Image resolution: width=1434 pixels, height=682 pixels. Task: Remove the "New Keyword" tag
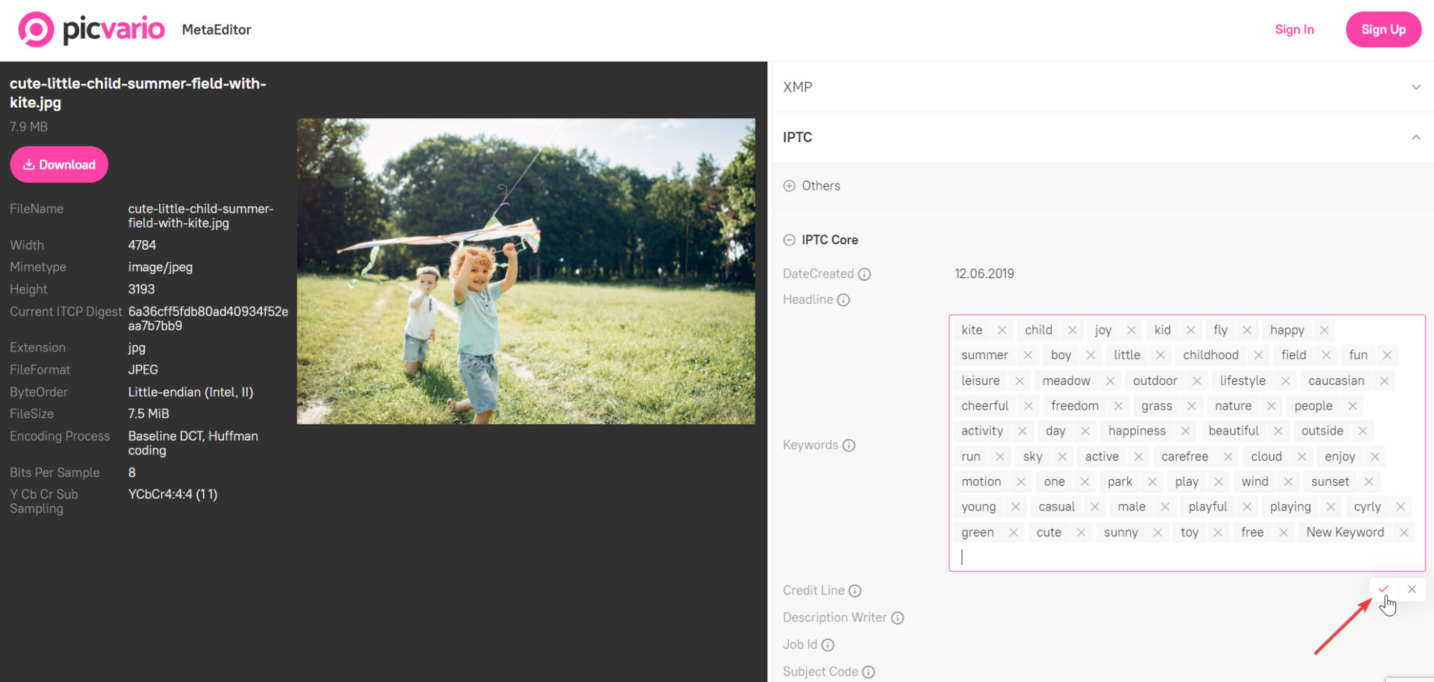coord(1403,532)
